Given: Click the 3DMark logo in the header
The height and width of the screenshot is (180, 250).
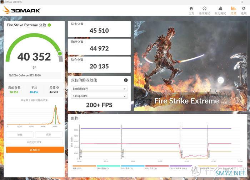Looking at the screenshot, I should click(21, 10).
